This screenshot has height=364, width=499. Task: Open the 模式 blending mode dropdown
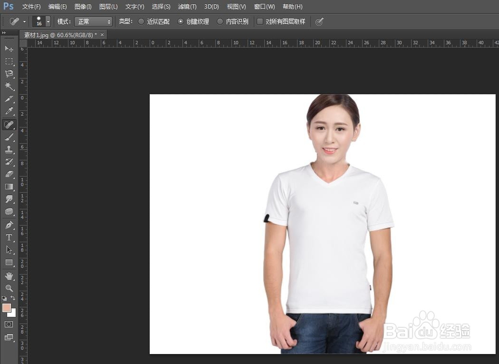[x=93, y=21]
